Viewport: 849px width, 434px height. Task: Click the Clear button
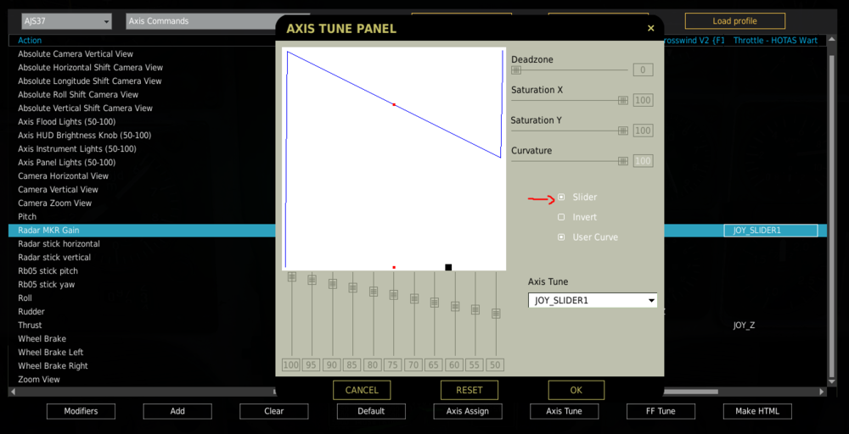[274, 411]
